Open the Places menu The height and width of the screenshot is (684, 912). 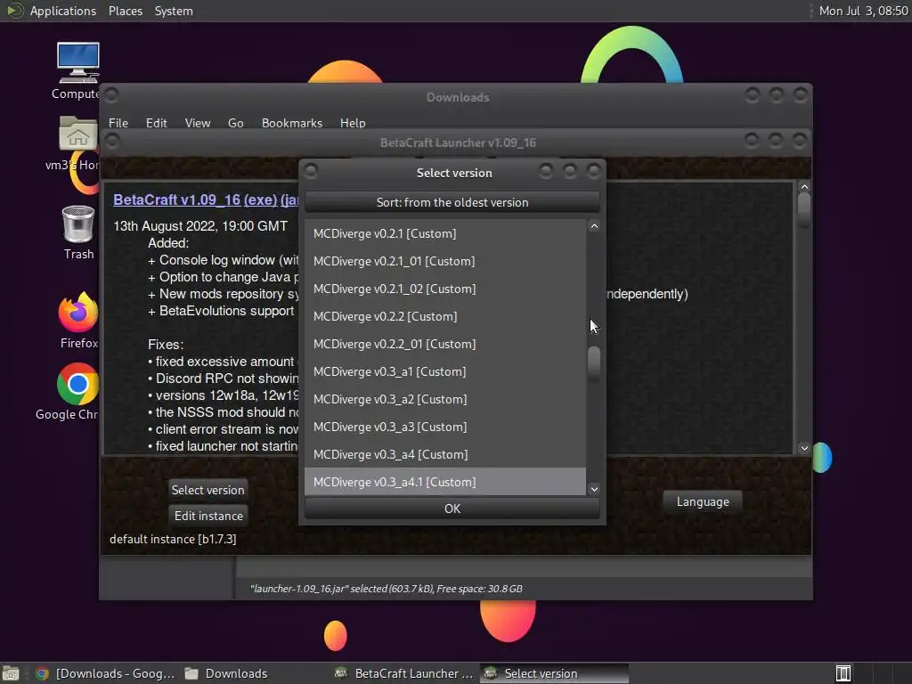point(125,11)
